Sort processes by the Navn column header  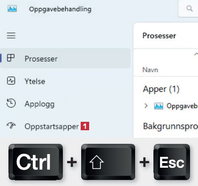tap(150, 70)
